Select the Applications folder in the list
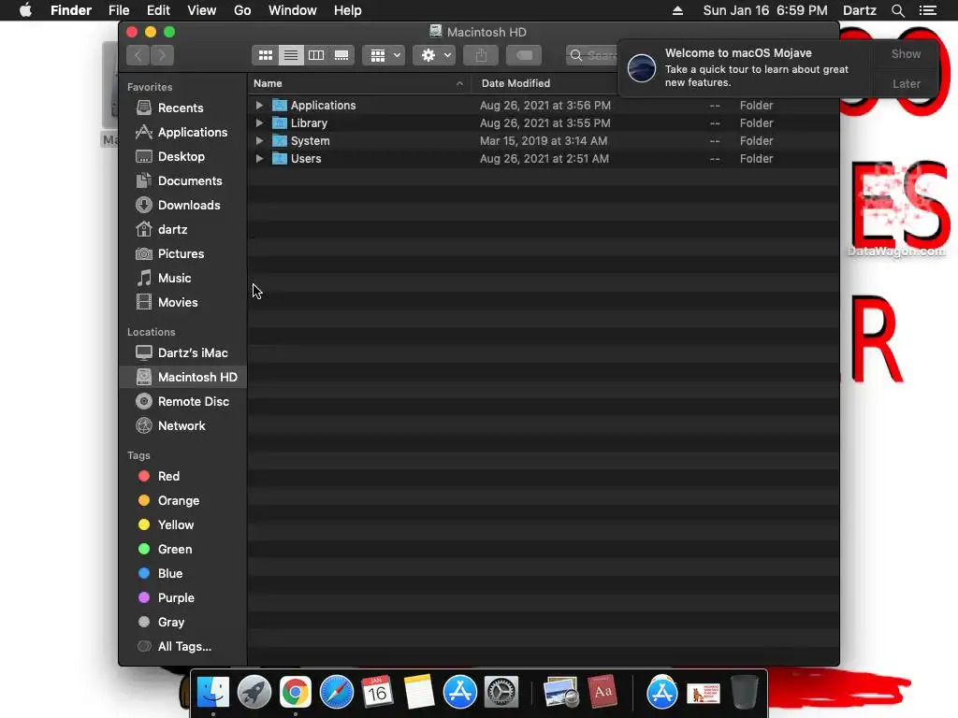958x718 pixels. click(x=544, y=105)
